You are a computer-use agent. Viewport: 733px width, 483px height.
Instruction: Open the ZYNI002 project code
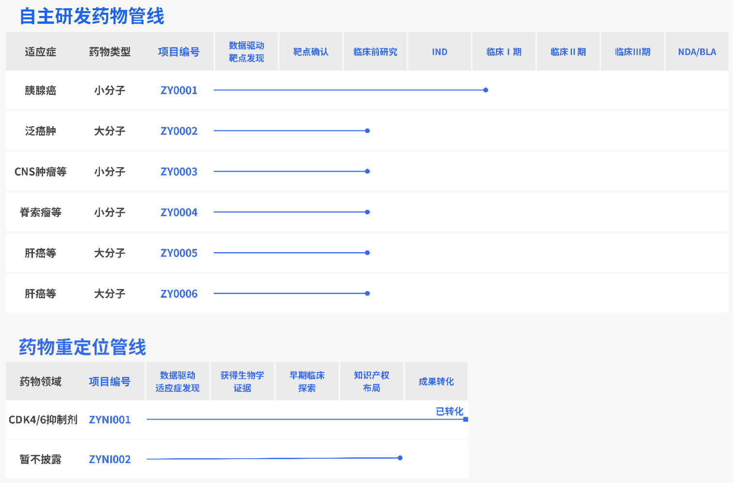[110, 460]
